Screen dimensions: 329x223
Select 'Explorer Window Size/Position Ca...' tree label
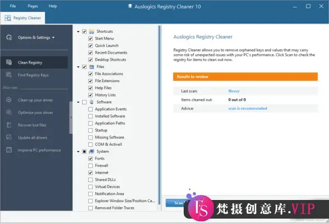click(x=125, y=201)
